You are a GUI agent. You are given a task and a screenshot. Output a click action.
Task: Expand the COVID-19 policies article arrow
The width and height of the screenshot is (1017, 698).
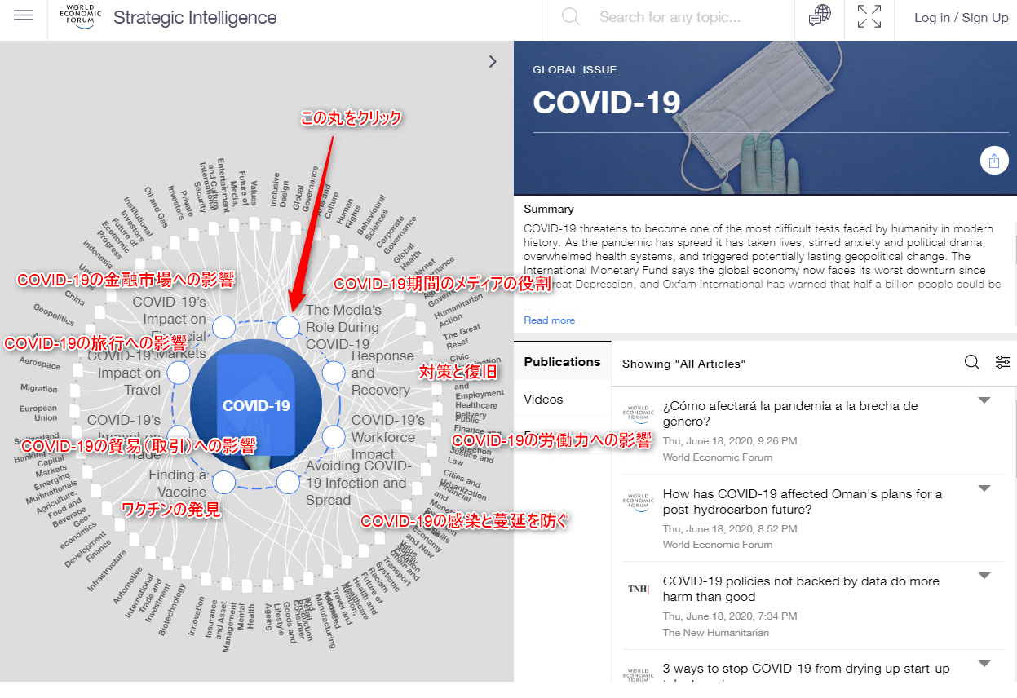(x=984, y=576)
